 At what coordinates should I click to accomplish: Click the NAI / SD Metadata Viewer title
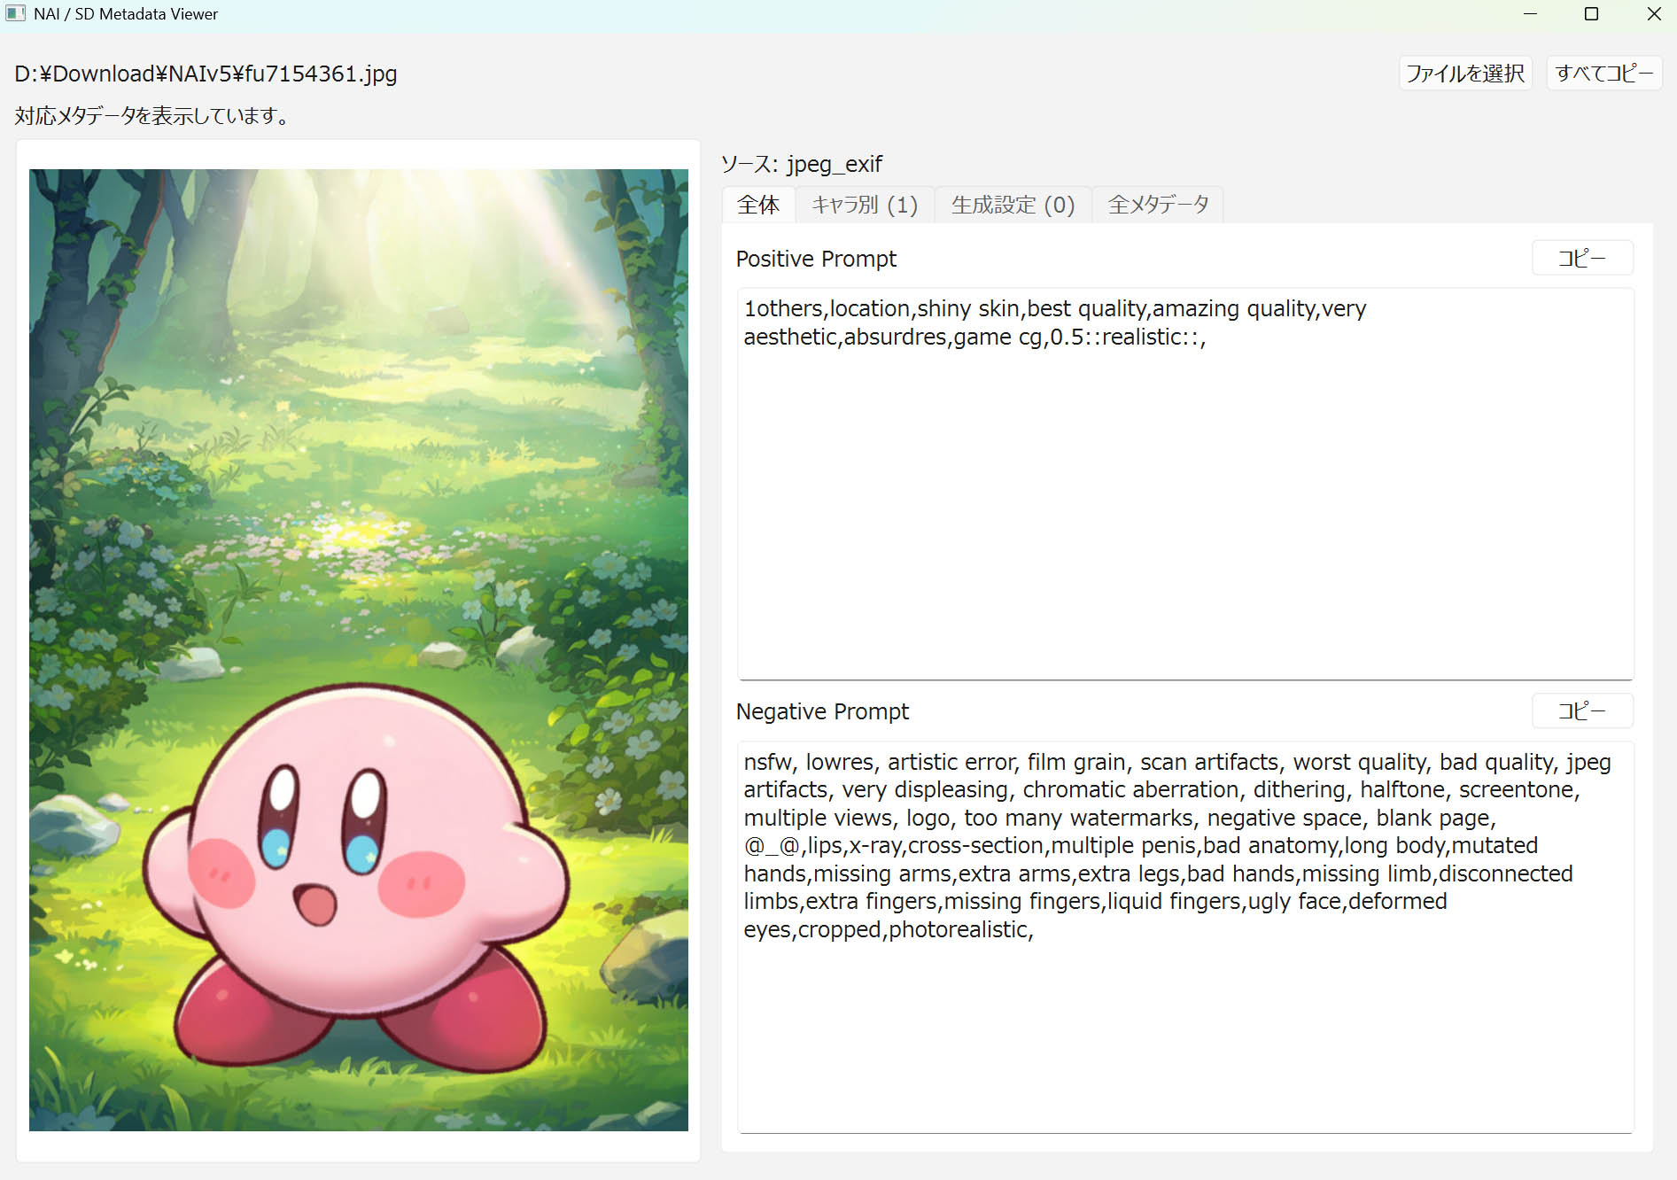pyautogui.click(x=126, y=14)
